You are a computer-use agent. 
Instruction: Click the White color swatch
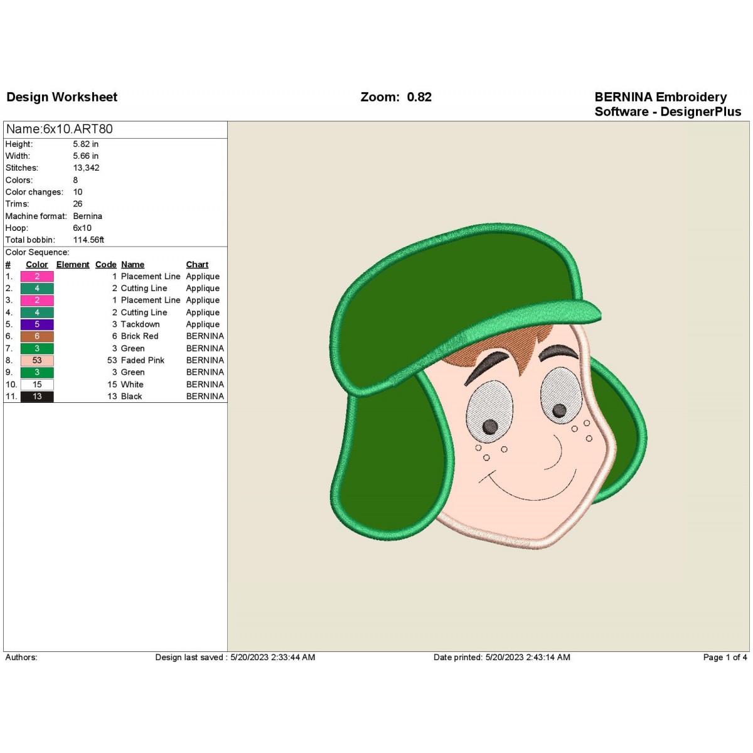click(x=37, y=385)
